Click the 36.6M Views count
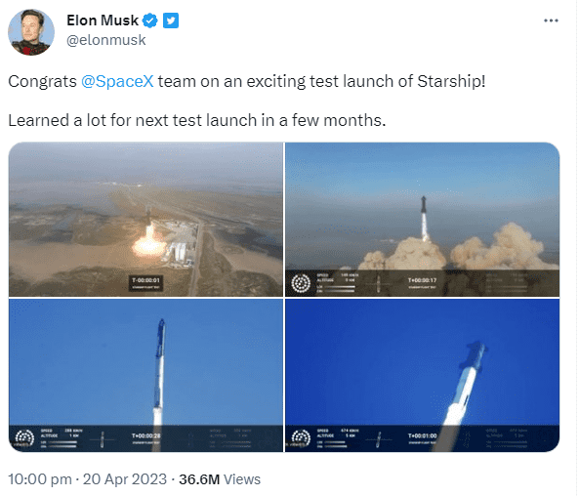The height and width of the screenshot is (496, 579). (220, 479)
